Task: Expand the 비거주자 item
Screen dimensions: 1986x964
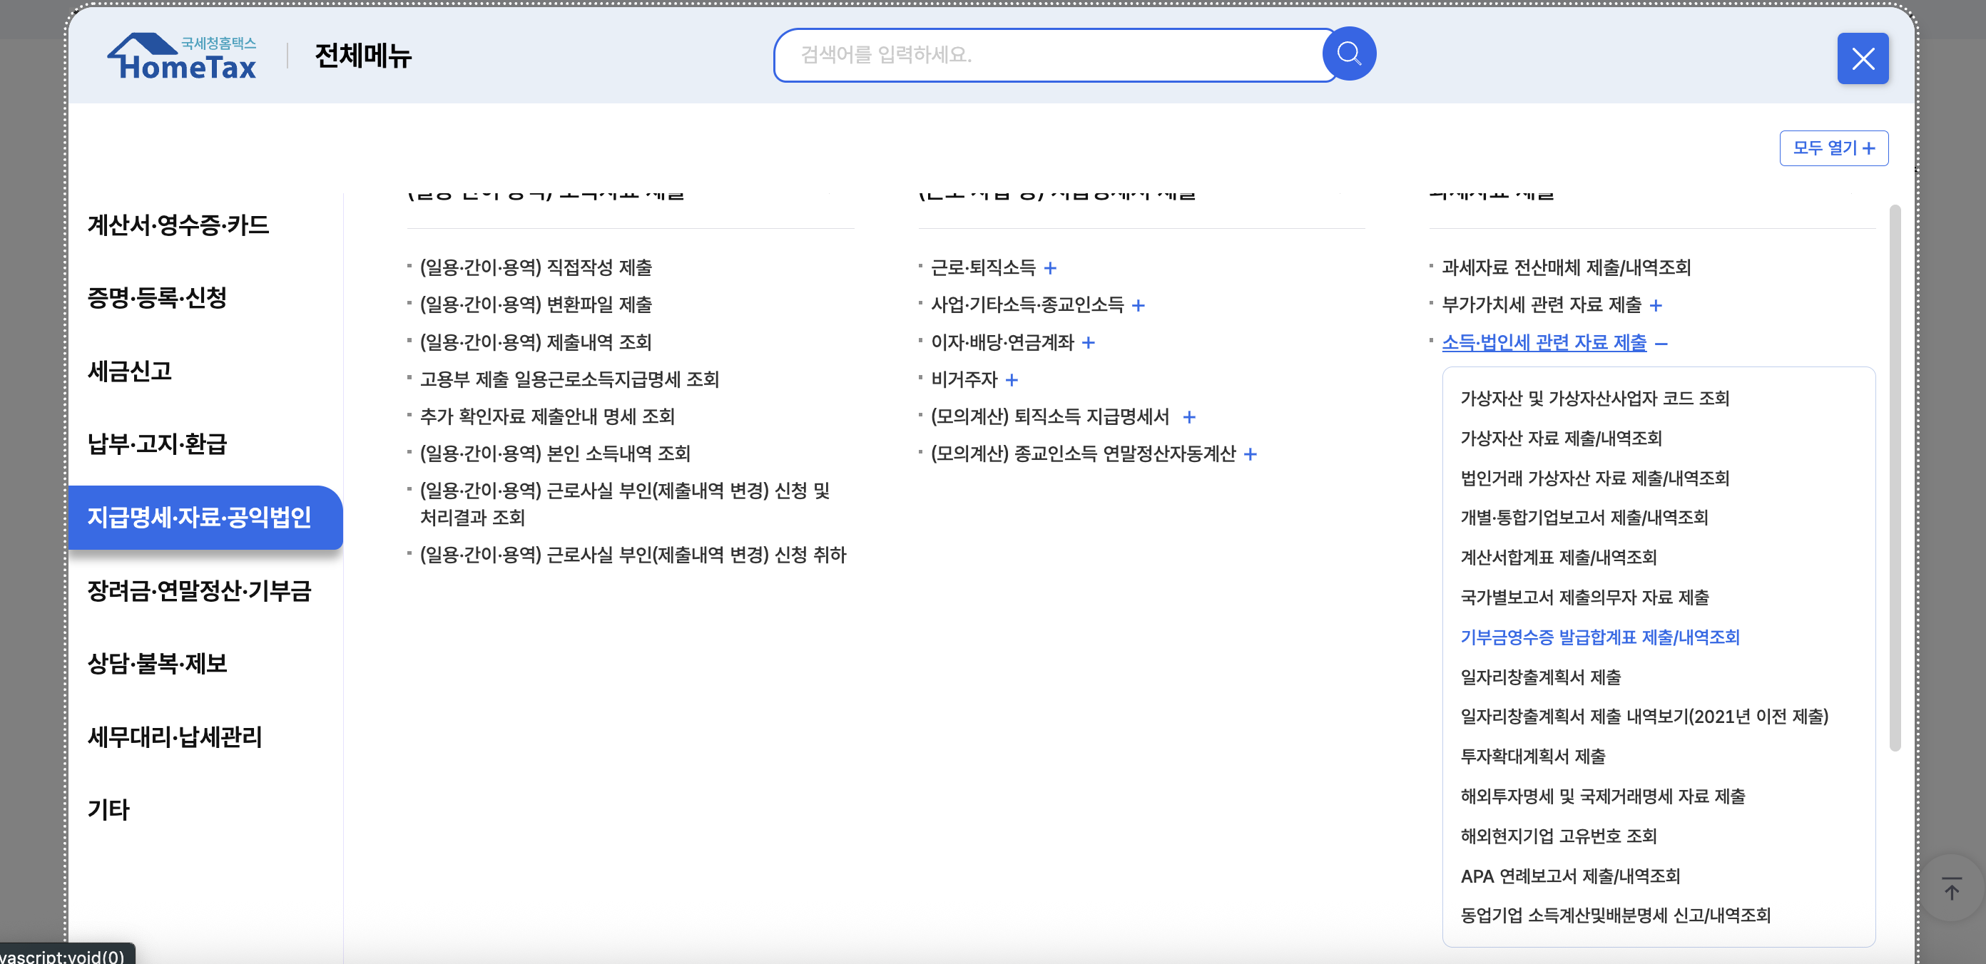Action: [1014, 379]
